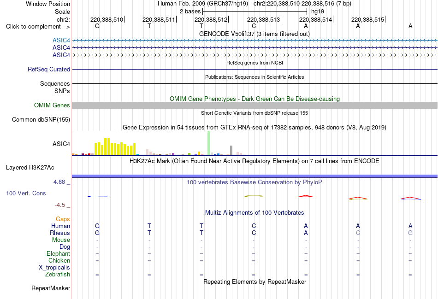Click the -4.5 PhyloP scale value
This screenshot has width=438, height=299.
(60, 205)
